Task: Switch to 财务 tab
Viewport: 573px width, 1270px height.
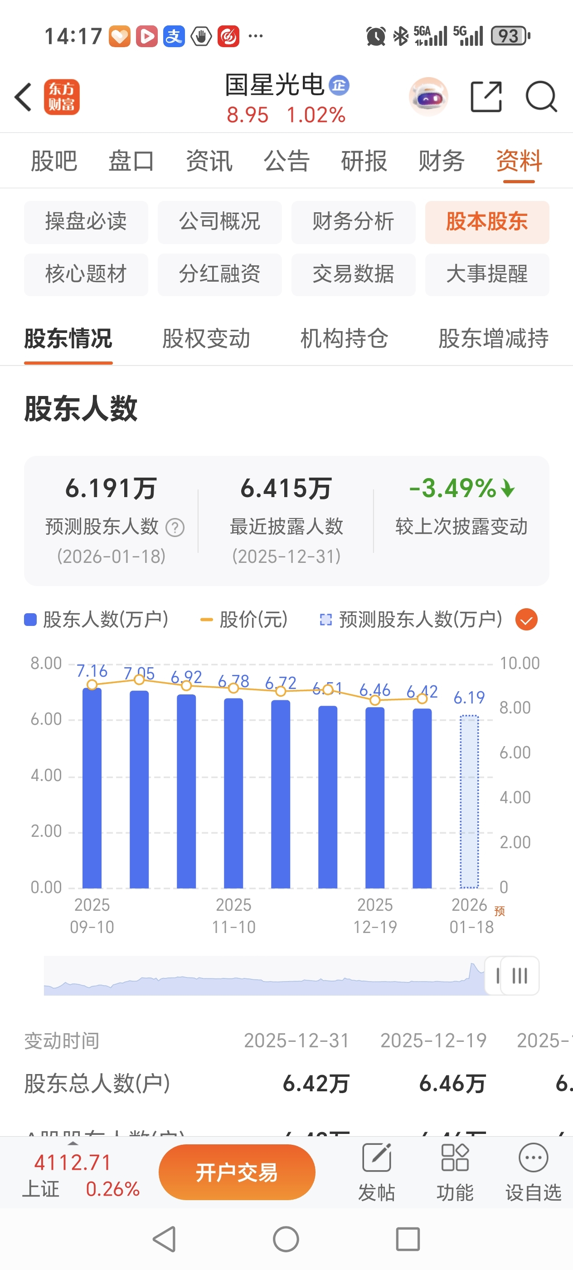Action: point(442,161)
